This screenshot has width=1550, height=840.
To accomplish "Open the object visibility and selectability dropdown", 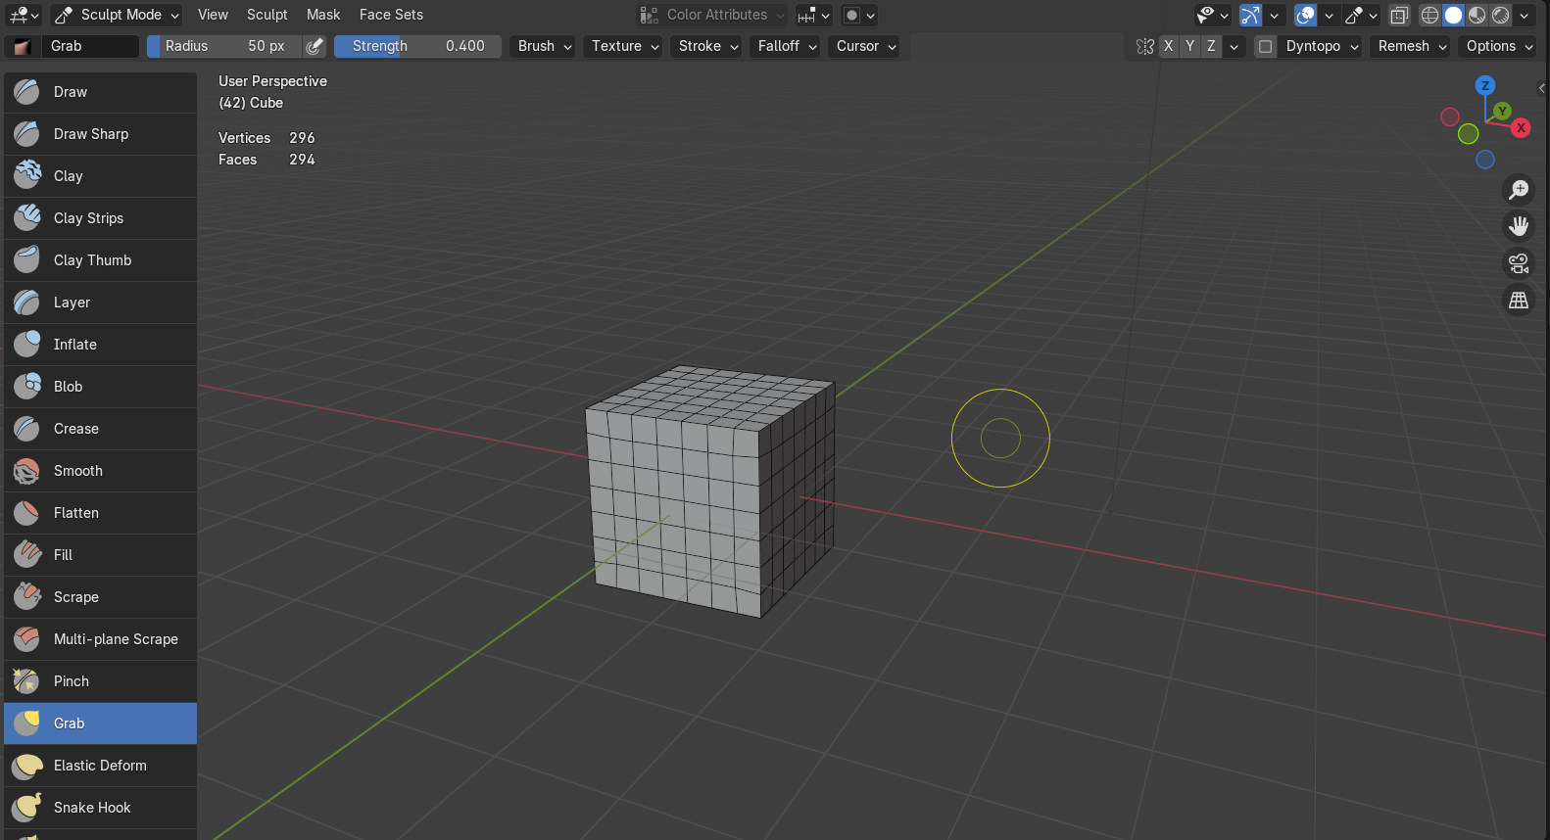I will point(1212,15).
